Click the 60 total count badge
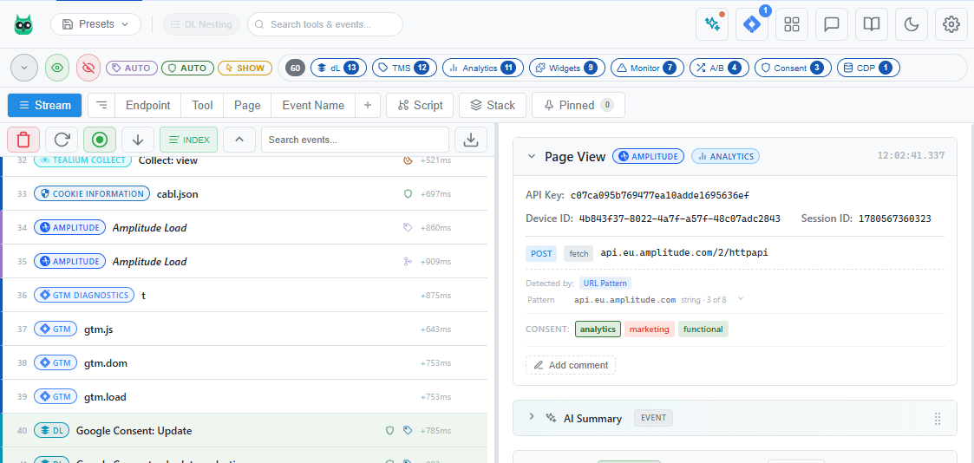The image size is (974, 463). tap(296, 68)
